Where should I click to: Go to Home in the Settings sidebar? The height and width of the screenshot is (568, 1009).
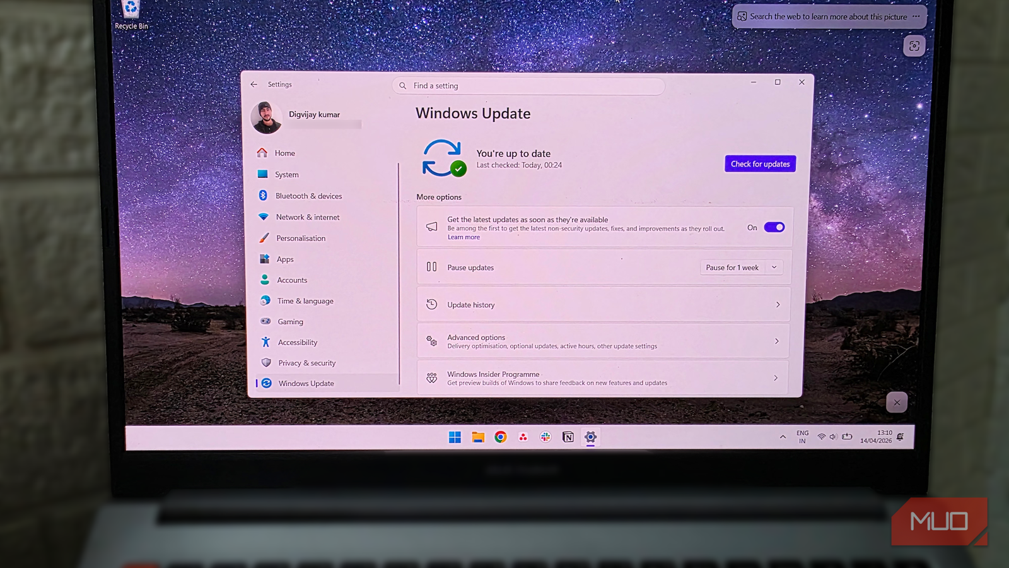[284, 153]
